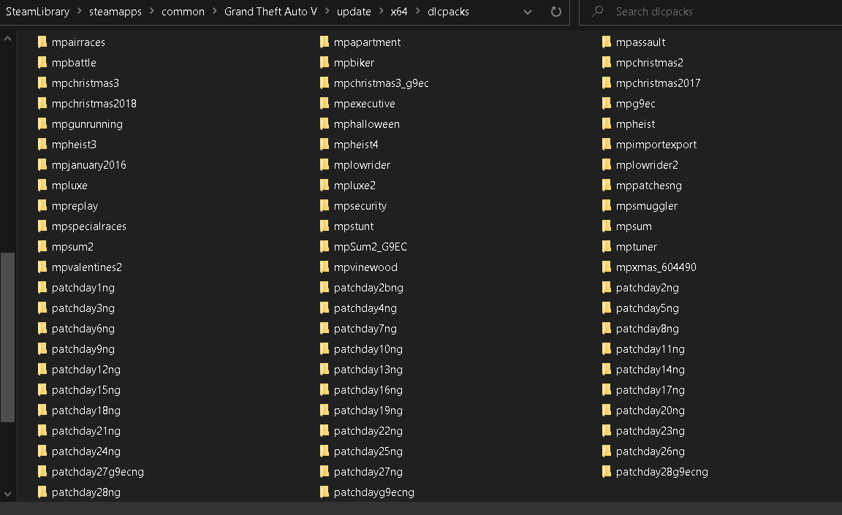
Task: Select the mpvinewood folder icon
Action: [x=325, y=267]
